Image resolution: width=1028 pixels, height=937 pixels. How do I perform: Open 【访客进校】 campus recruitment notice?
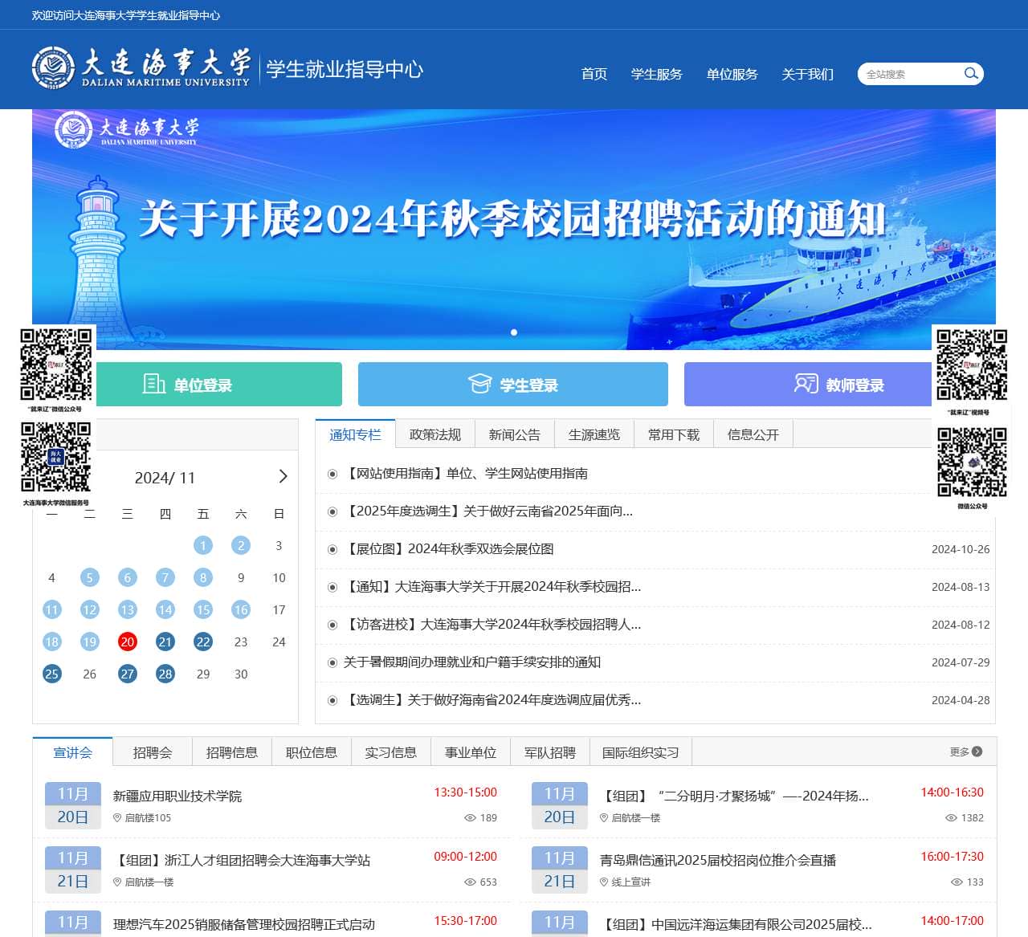click(x=492, y=625)
